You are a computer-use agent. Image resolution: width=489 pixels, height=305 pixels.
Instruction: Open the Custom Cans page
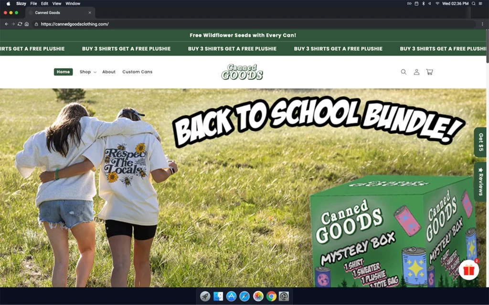tap(137, 72)
